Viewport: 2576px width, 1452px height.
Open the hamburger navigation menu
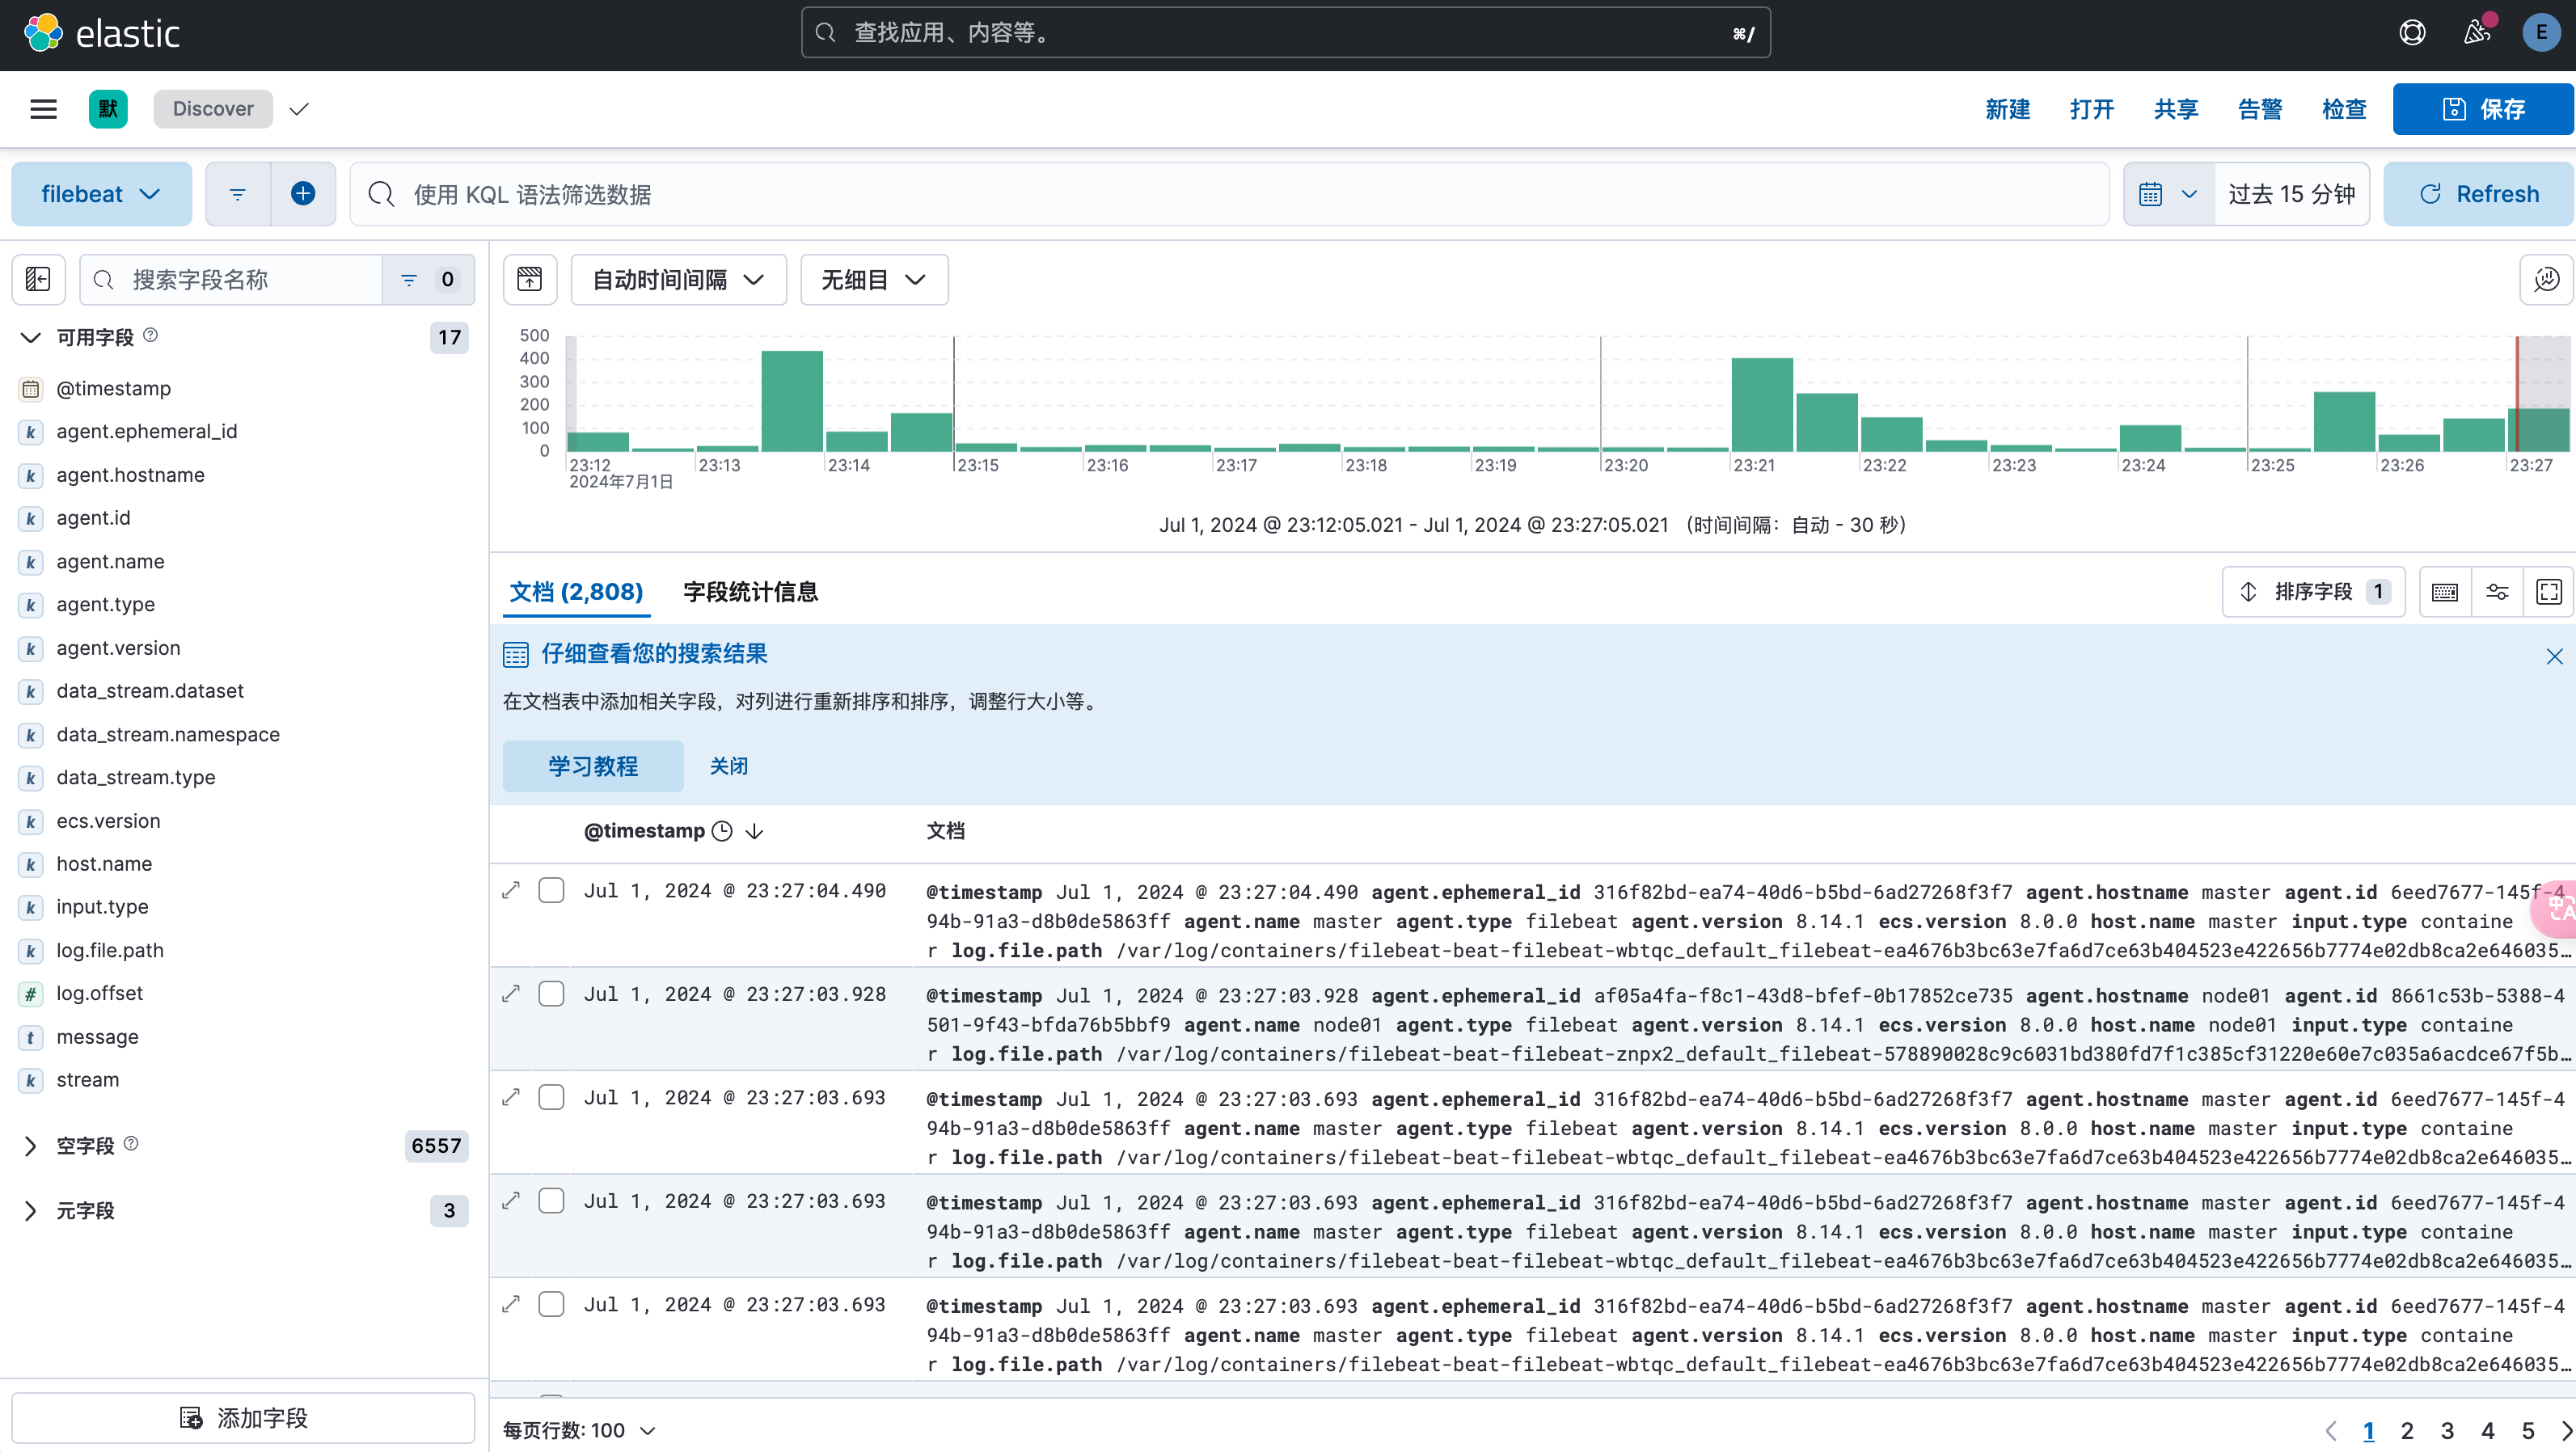point(43,109)
